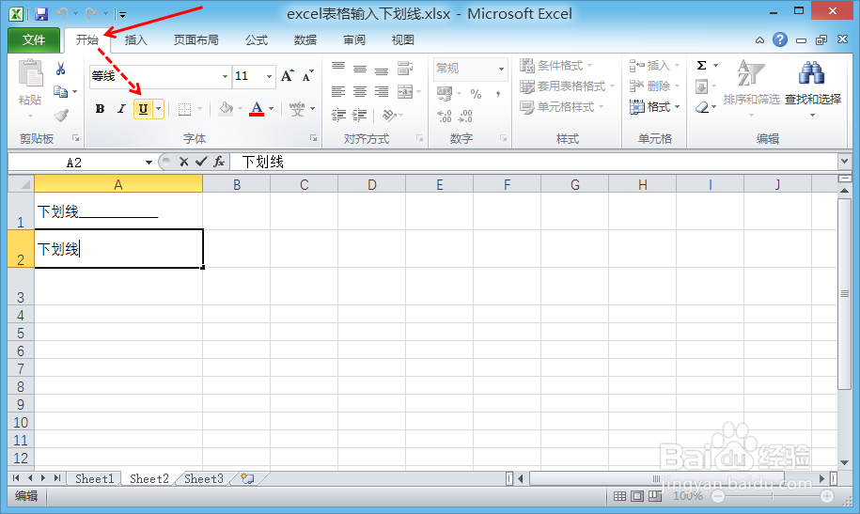The height and width of the screenshot is (514, 860).
Task: Click the Paste clipboard icon
Action: (31, 73)
